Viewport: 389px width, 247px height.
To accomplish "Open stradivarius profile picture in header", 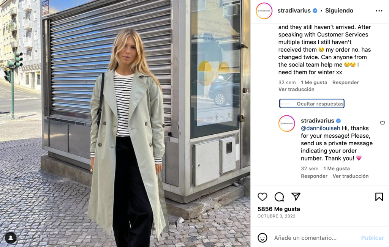I will [x=264, y=11].
